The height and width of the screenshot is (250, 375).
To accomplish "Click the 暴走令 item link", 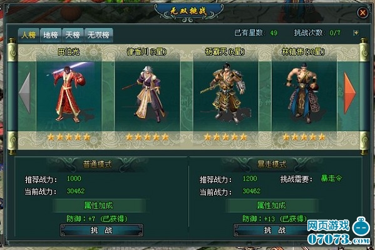I will click(331, 178).
